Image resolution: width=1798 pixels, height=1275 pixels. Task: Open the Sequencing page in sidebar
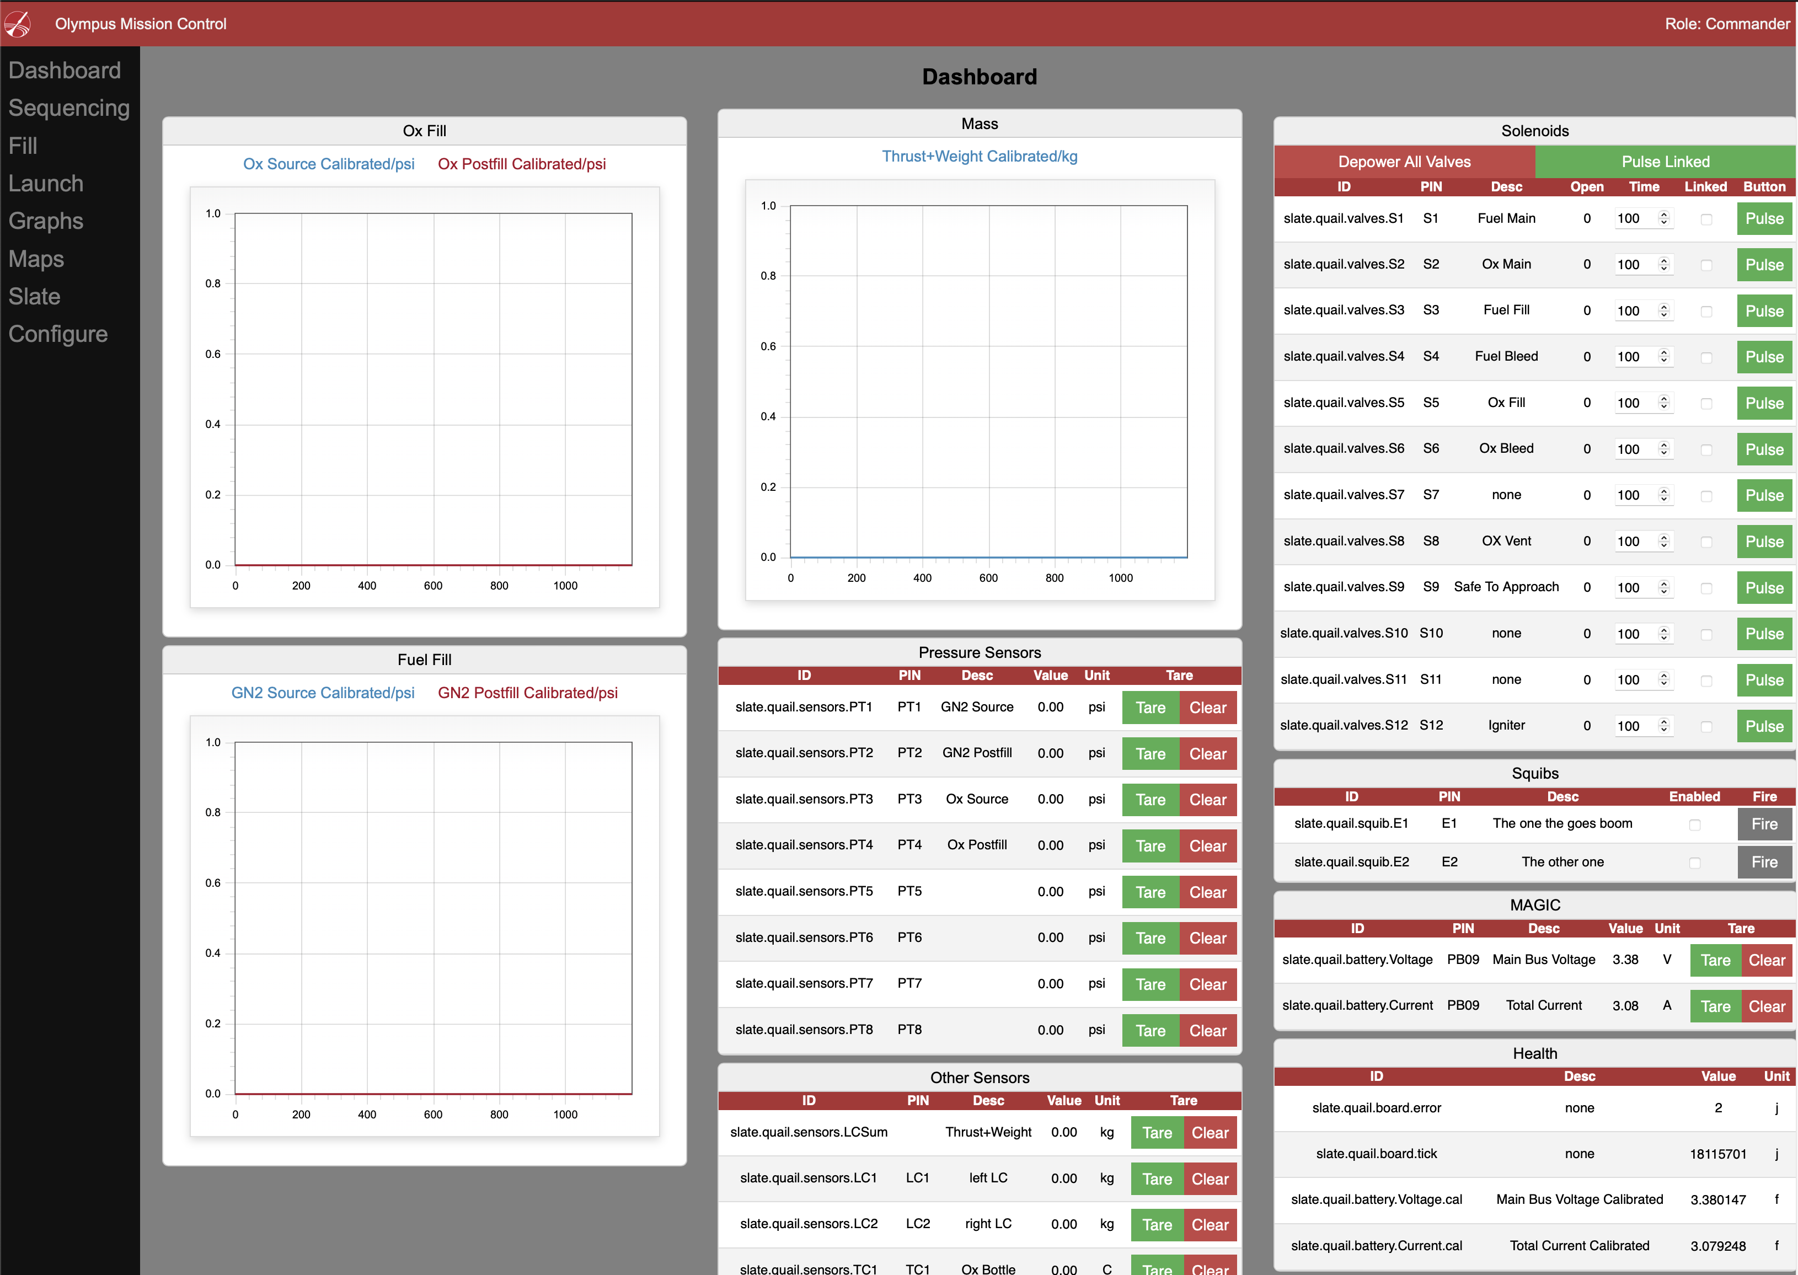point(68,108)
